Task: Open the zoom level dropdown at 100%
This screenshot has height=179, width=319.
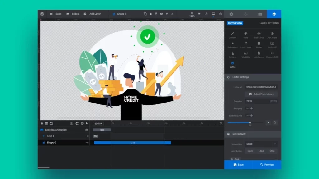Action: (x=192, y=14)
